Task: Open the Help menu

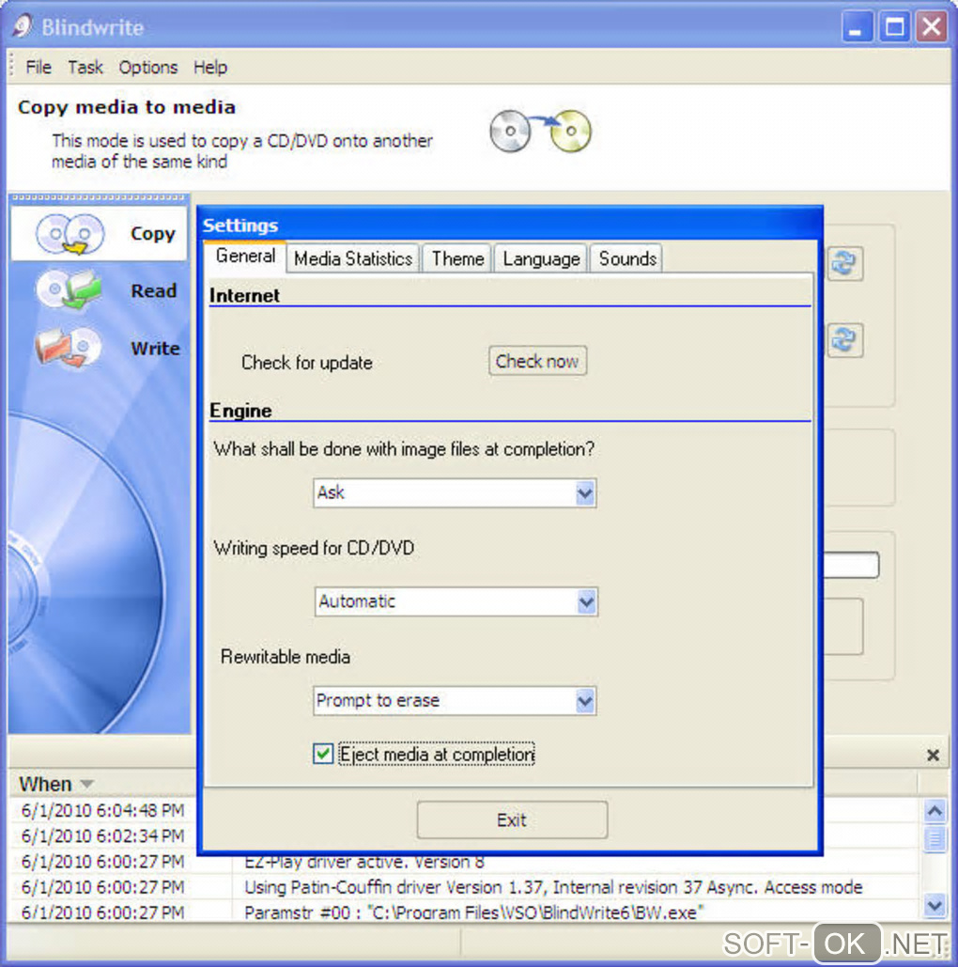Action: tap(210, 68)
